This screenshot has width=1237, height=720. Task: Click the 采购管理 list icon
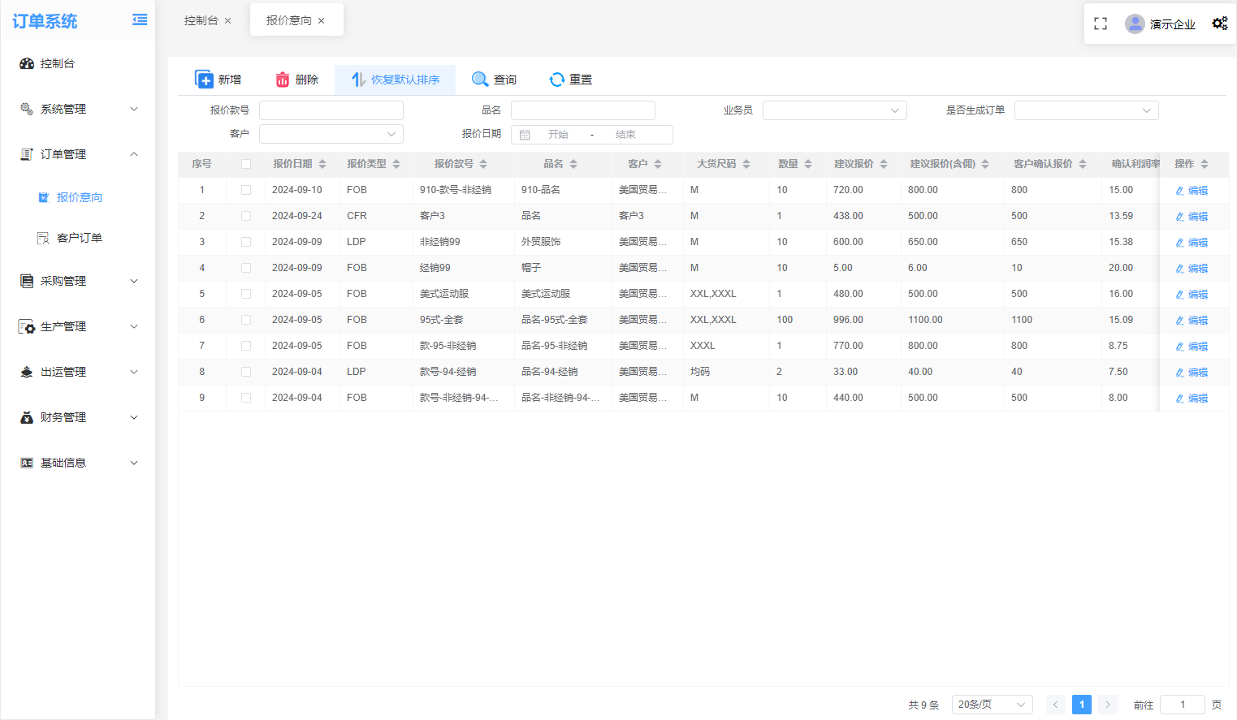point(27,281)
